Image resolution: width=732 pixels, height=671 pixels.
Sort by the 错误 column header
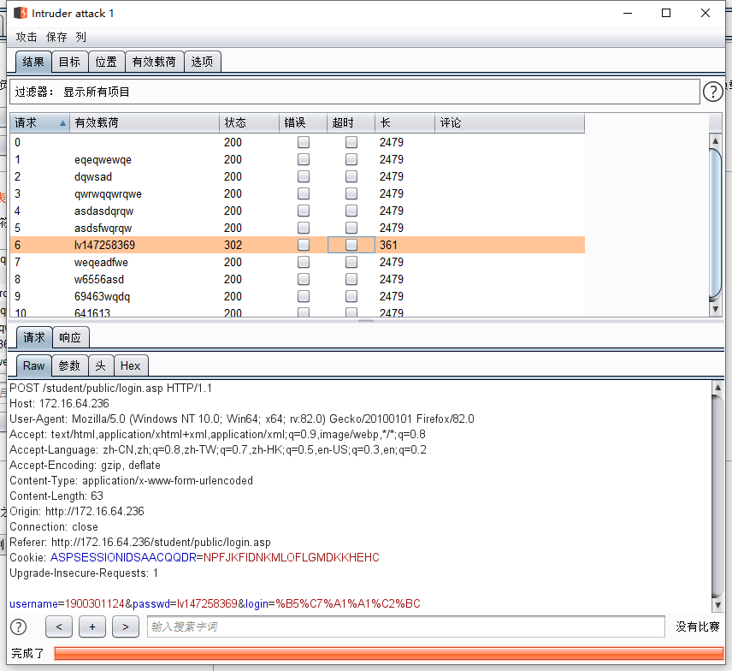tap(303, 123)
